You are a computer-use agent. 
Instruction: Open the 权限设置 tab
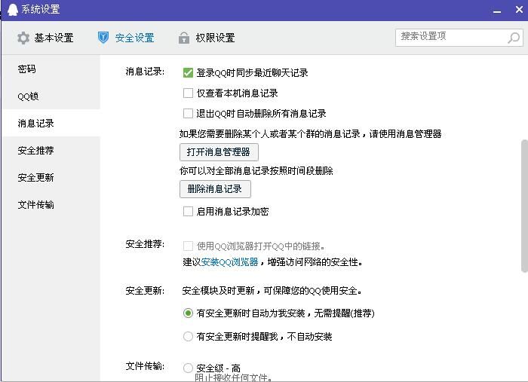coord(207,38)
